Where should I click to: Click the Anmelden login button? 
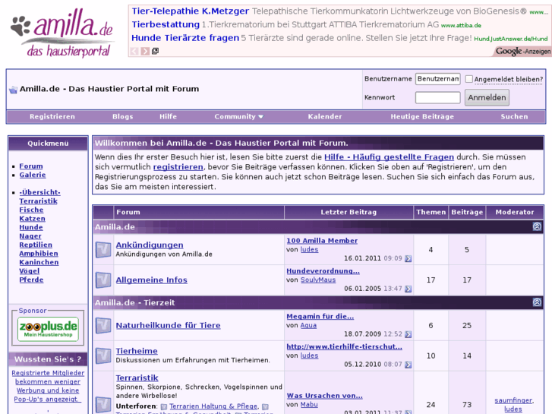tap(487, 97)
